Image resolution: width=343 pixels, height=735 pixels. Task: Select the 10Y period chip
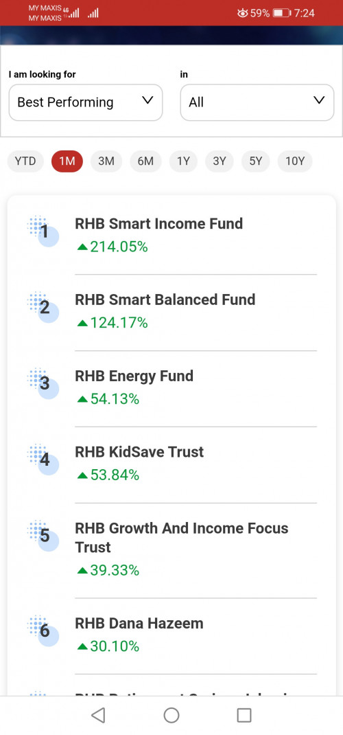click(x=295, y=161)
